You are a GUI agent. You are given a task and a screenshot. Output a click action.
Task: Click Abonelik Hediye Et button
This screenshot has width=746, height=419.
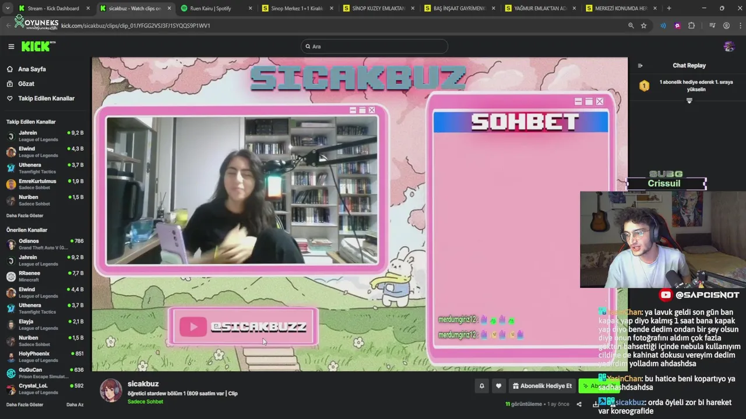click(x=542, y=386)
